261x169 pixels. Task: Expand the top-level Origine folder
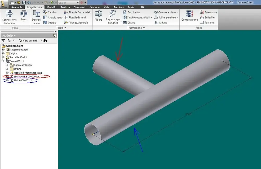(3, 53)
